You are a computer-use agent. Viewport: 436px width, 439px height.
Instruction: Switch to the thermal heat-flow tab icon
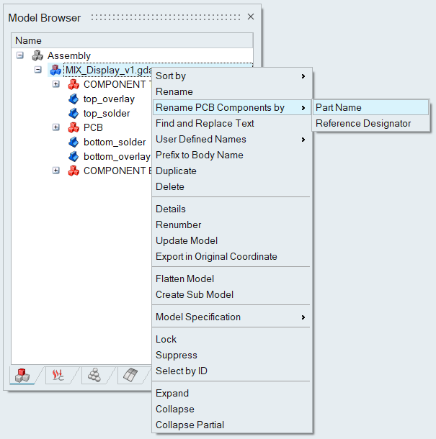click(x=58, y=375)
